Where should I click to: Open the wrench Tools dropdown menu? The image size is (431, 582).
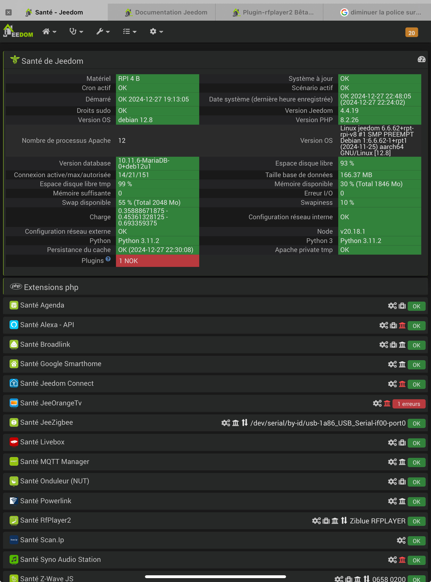(x=103, y=32)
